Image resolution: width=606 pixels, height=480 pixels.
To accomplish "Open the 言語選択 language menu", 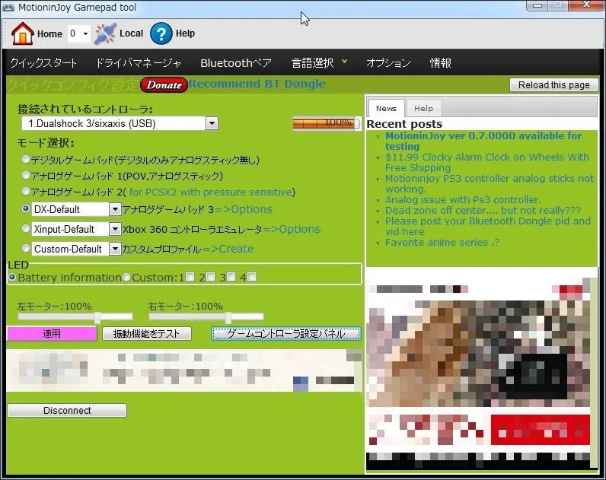I will pos(313,63).
